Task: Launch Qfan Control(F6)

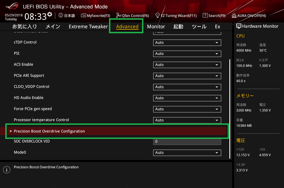Action: [133, 16]
